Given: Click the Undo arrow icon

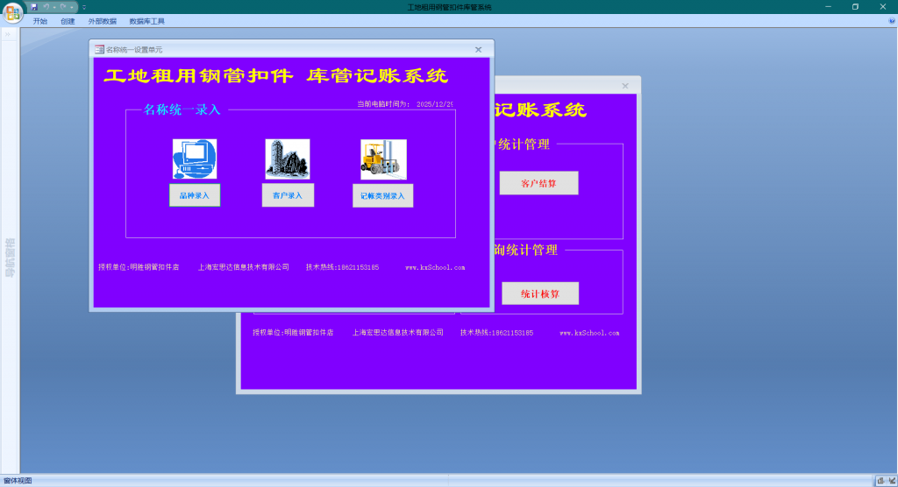Looking at the screenshot, I should (x=46, y=7).
